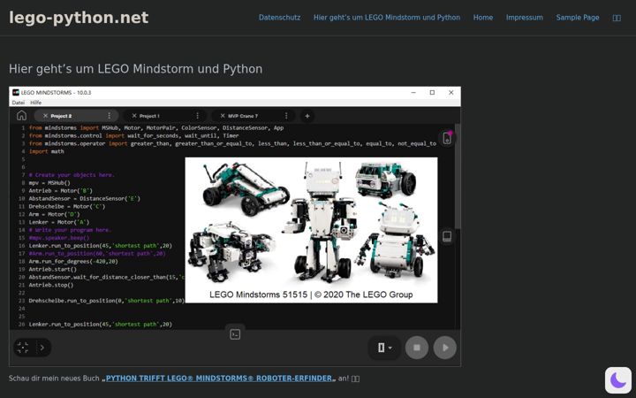The height and width of the screenshot is (398, 636).
Task: Close the Project 1 tab
Action: pos(134,116)
